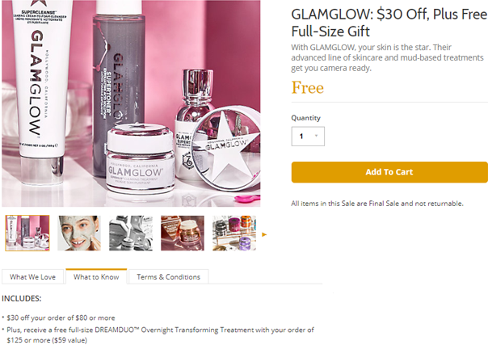Select the What to Know tab
The height and width of the screenshot is (345, 488).
(x=96, y=276)
